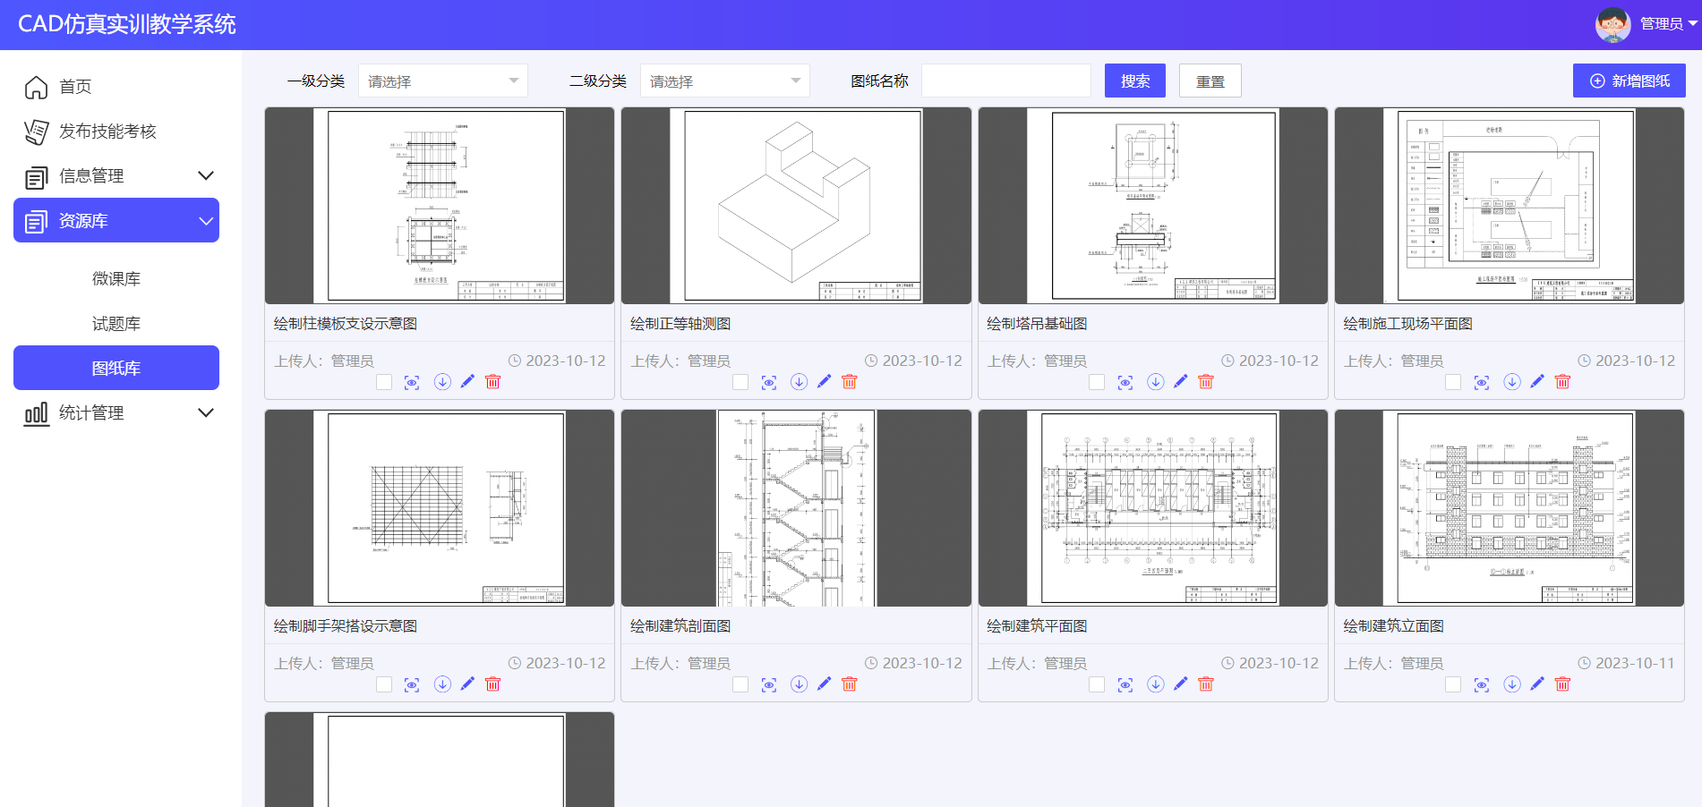Delete the 绘制施工现场平面图 card
Screen dimensions: 1702x807
[1562, 382]
